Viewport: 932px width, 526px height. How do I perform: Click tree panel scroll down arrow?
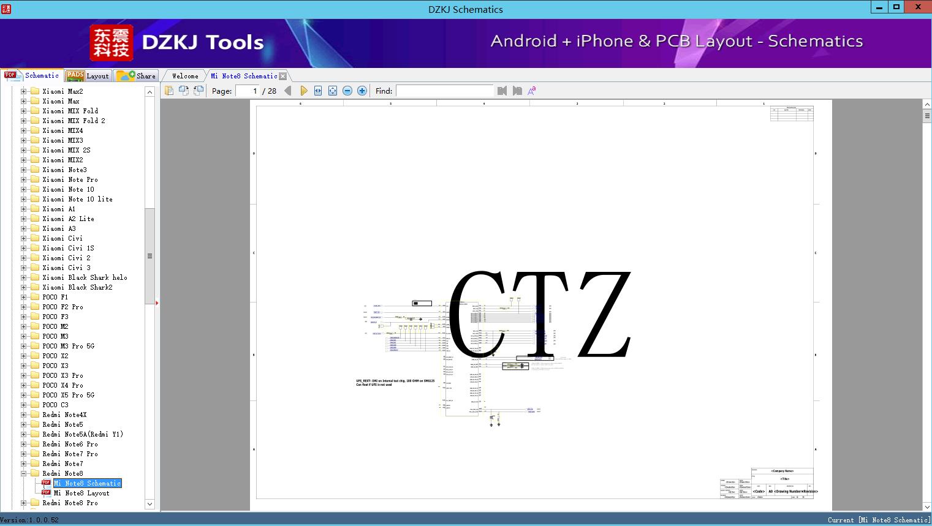tap(150, 504)
